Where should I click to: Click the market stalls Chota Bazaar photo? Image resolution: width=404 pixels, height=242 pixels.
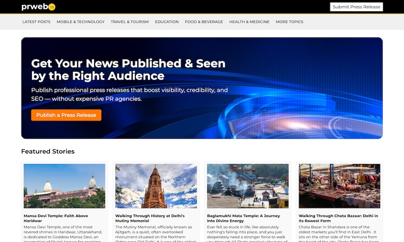(x=339, y=186)
